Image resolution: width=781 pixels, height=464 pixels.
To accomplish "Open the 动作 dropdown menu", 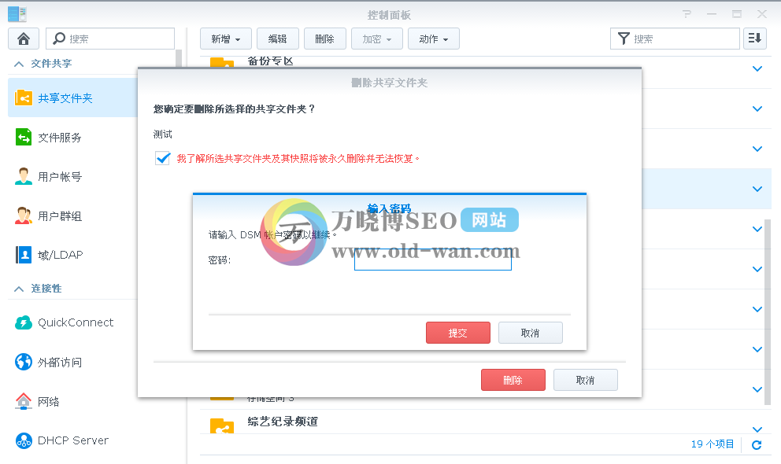I will pos(433,38).
